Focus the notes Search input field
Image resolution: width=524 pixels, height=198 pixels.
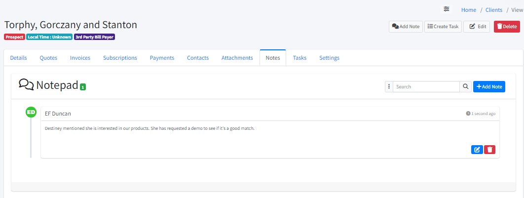point(426,87)
